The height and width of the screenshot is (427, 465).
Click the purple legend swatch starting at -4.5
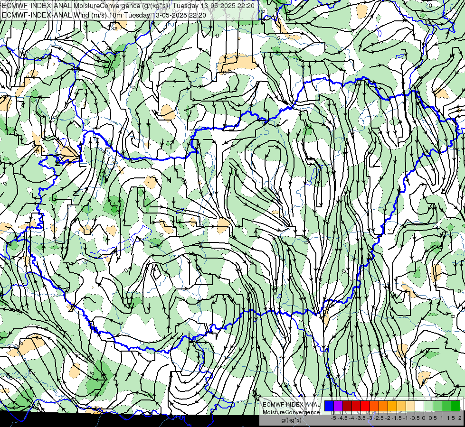point(338,406)
